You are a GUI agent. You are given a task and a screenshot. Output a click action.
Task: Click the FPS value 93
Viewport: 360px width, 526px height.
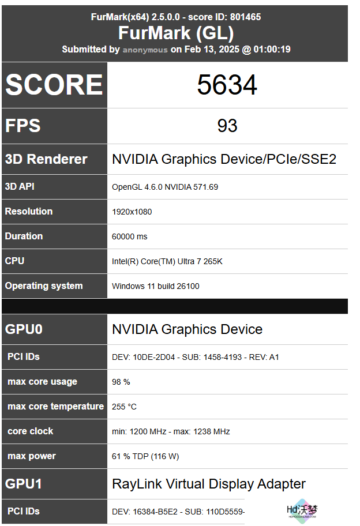pyautogui.click(x=227, y=126)
